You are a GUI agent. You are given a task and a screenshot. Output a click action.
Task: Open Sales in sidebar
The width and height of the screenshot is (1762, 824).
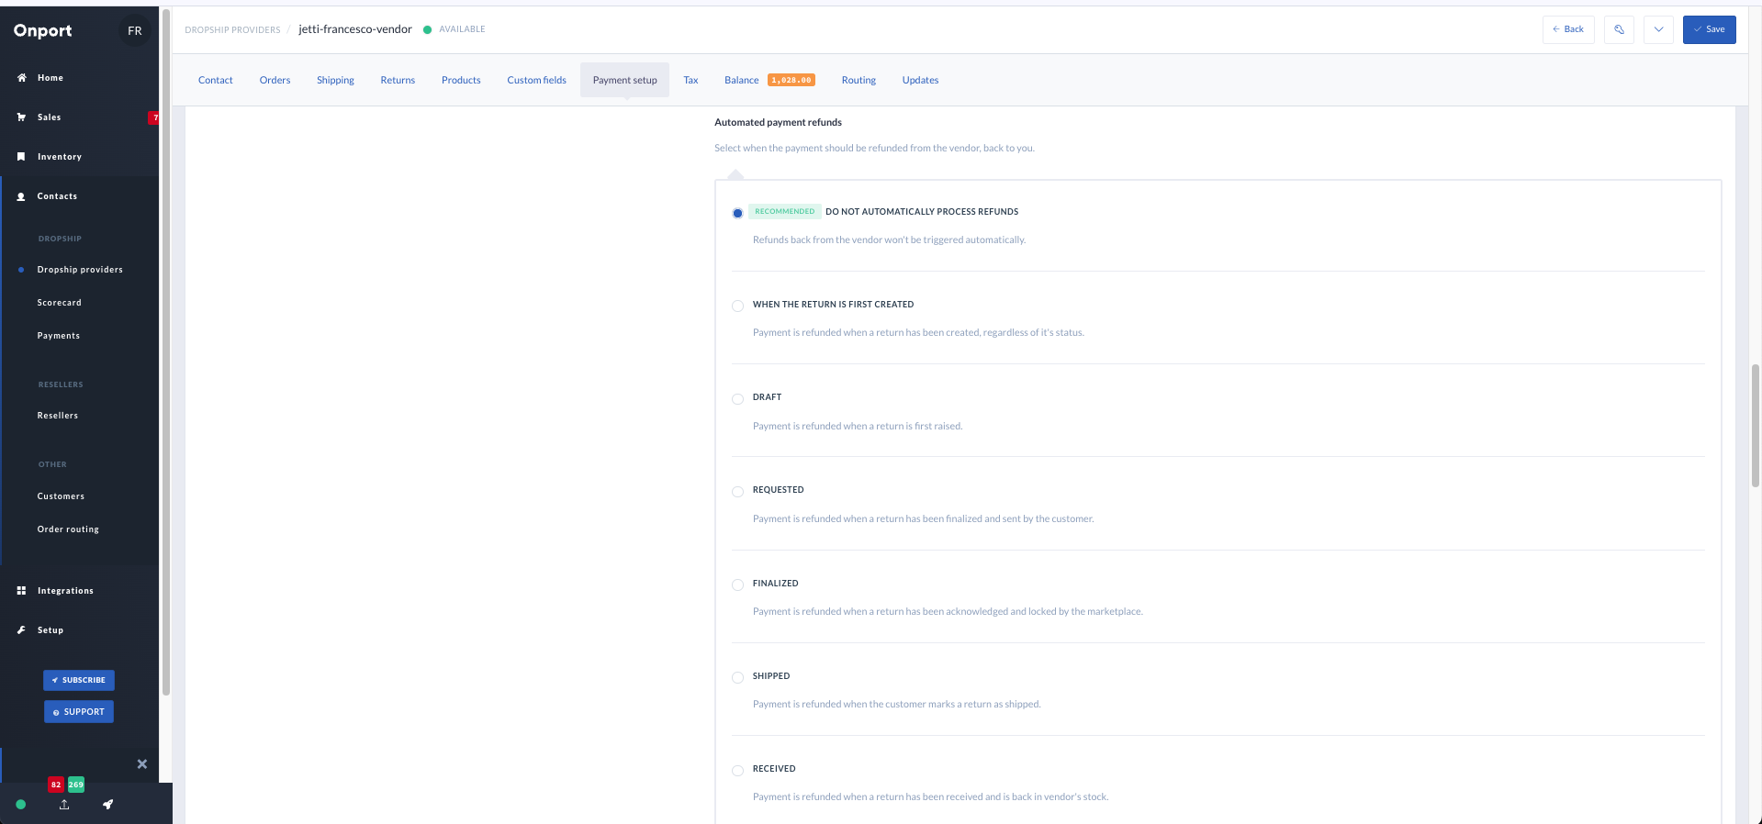pos(50,117)
